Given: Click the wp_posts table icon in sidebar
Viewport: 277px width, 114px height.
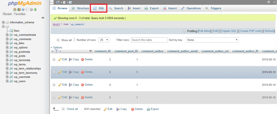Looking at the screenshot, I should [x=11, y=56].
